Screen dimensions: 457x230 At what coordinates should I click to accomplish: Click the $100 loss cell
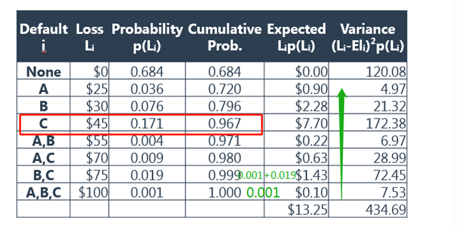[x=89, y=192]
